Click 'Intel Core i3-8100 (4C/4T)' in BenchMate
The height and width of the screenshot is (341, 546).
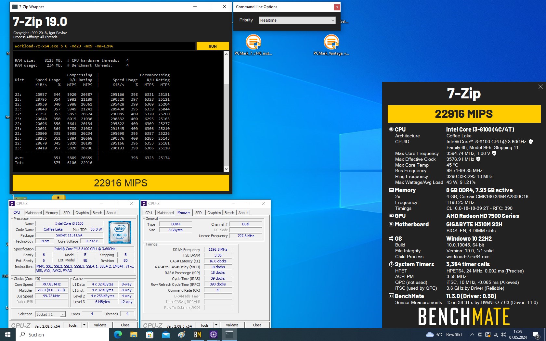pyautogui.click(x=480, y=129)
